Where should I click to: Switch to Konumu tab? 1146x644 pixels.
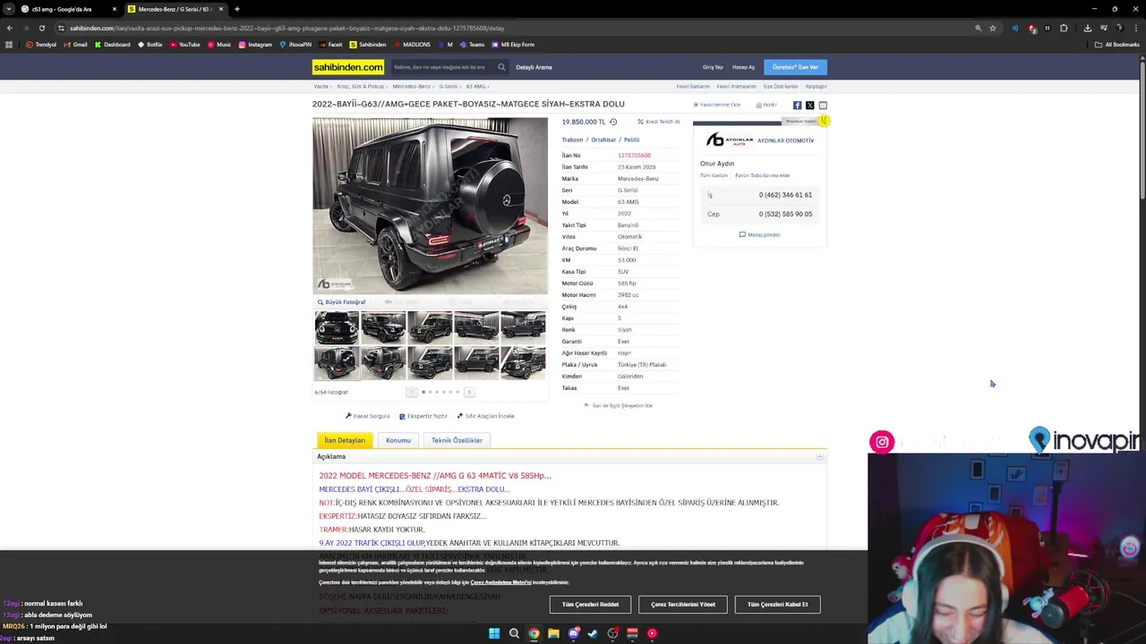tap(398, 440)
